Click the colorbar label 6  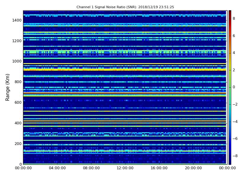click(234, 36)
